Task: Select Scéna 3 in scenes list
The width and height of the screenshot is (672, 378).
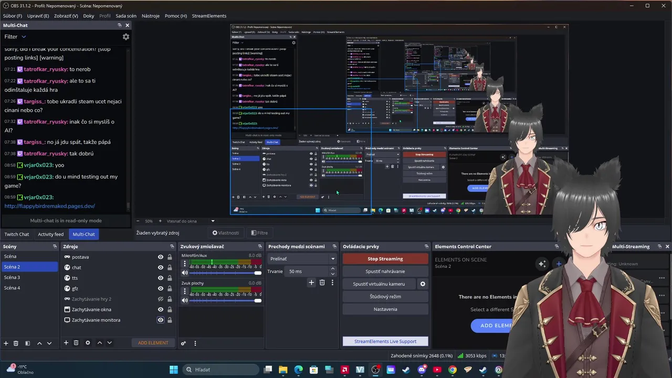Action: (x=29, y=277)
